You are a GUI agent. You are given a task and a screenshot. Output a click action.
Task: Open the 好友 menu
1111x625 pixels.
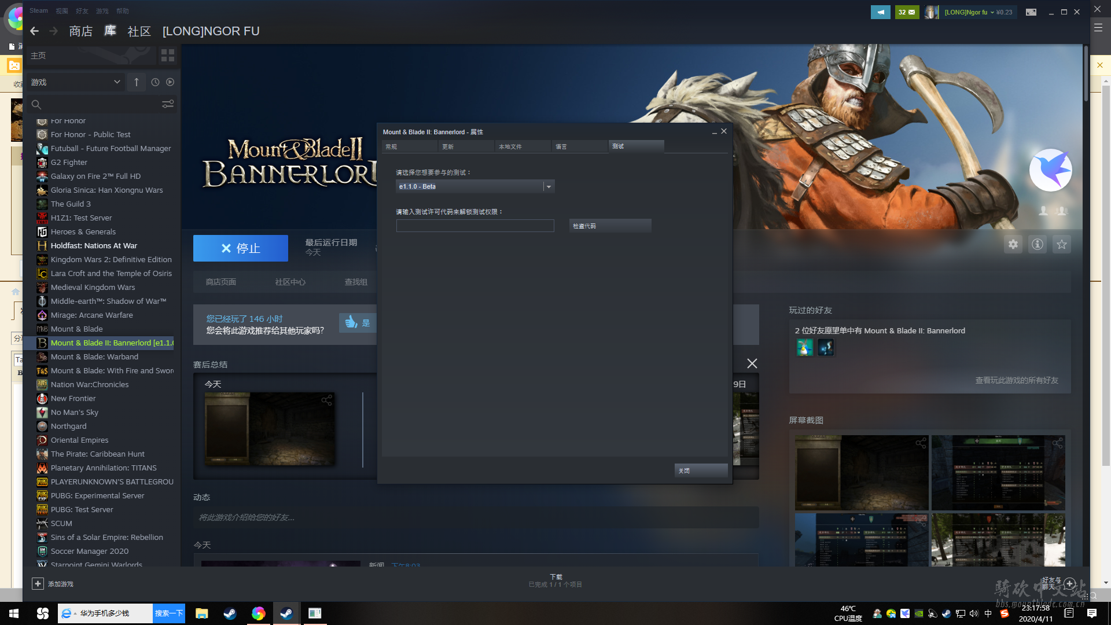pos(82,11)
